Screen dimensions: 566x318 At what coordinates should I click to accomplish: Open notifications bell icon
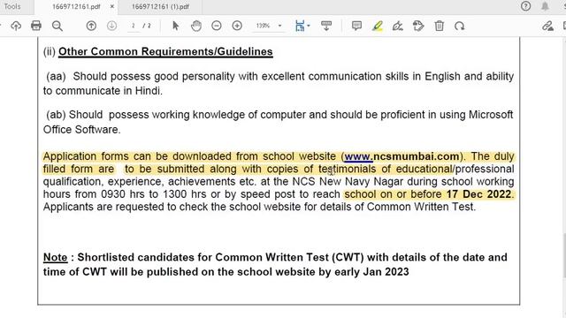(x=545, y=6)
